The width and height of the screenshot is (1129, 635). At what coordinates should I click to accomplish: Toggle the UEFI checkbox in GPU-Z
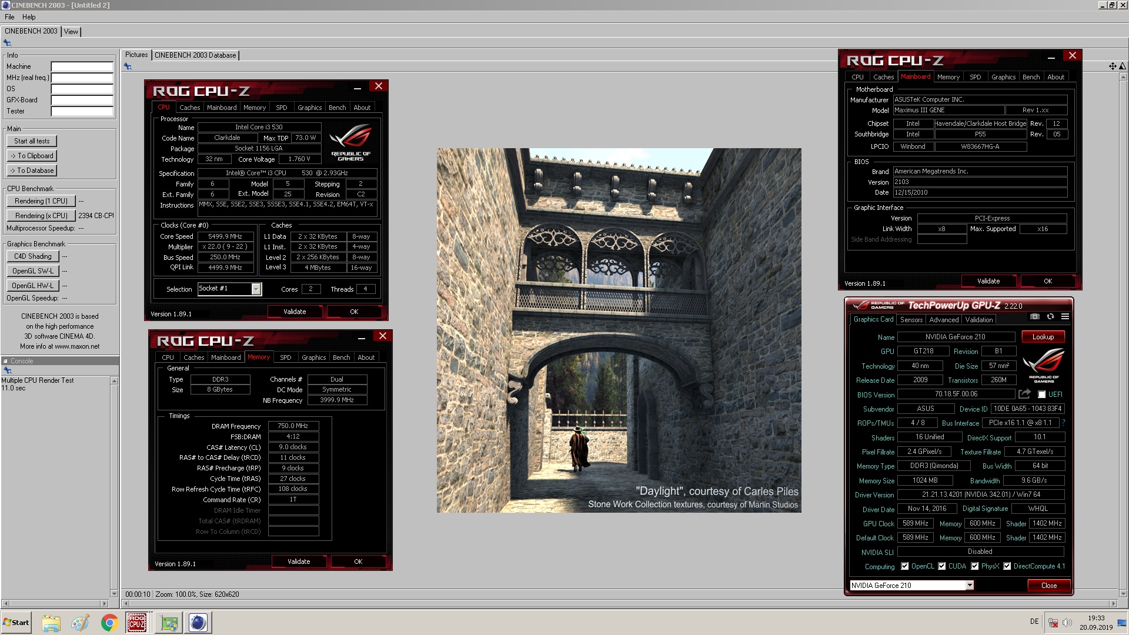coord(1042,395)
